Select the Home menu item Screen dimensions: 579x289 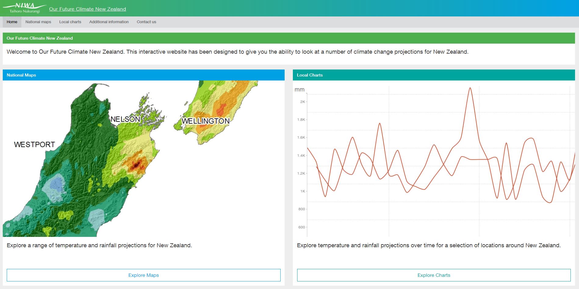(12, 22)
